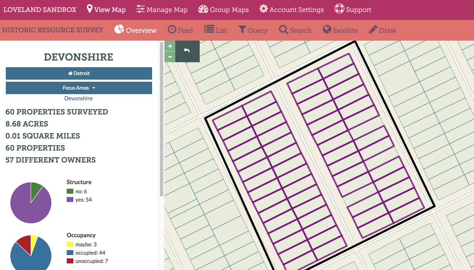Switch to the Overview tab
Viewport: 474px width, 270px height.
pos(135,30)
